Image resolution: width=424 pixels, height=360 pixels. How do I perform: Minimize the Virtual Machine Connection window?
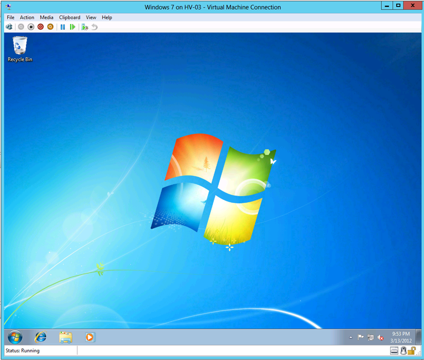point(387,6)
